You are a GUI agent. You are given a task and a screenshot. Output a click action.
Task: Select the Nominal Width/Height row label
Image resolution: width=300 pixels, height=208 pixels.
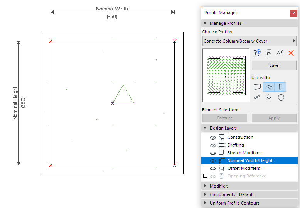pos(250,160)
